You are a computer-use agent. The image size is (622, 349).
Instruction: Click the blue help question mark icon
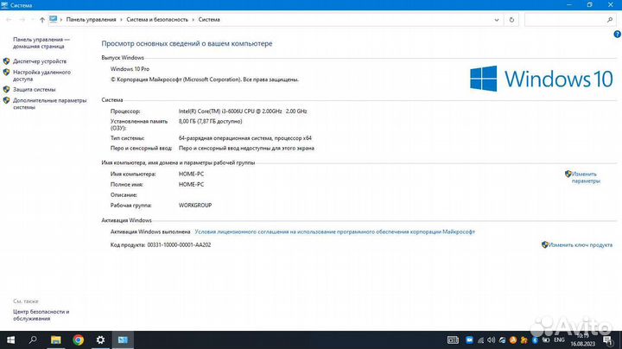click(617, 34)
